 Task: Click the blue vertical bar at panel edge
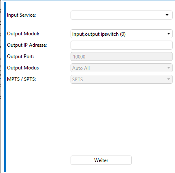click(x=5, y=87)
